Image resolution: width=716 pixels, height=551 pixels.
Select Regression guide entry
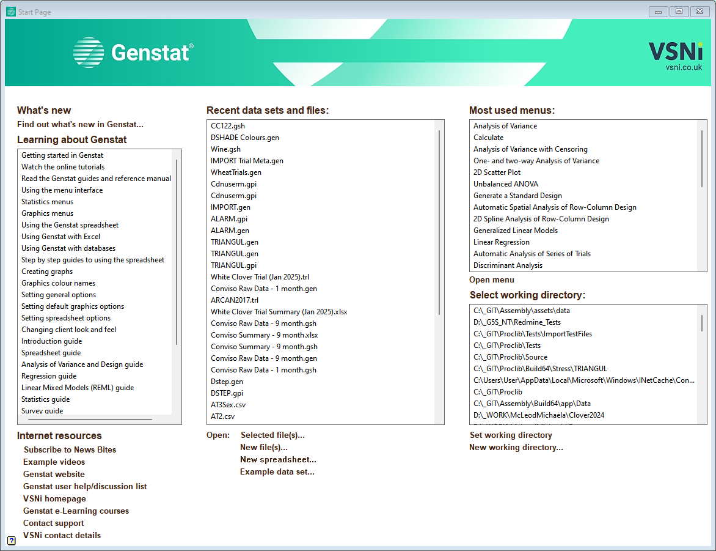tap(49, 376)
